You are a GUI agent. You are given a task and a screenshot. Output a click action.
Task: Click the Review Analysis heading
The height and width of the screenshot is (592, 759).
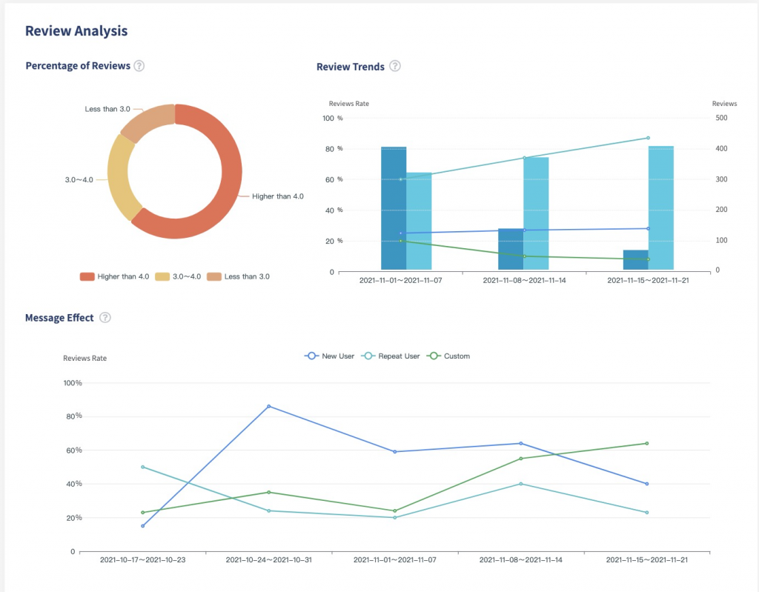pos(76,31)
